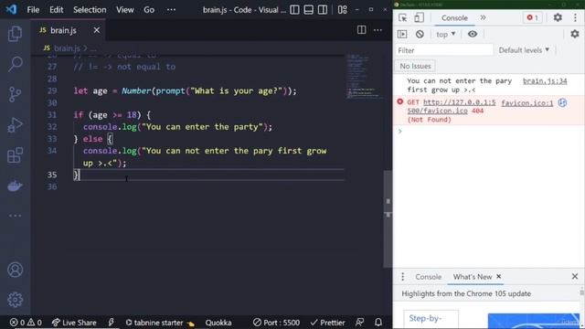The height and width of the screenshot is (329, 585).
Task: Select the brain.js editor tab
Action: (69, 30)
